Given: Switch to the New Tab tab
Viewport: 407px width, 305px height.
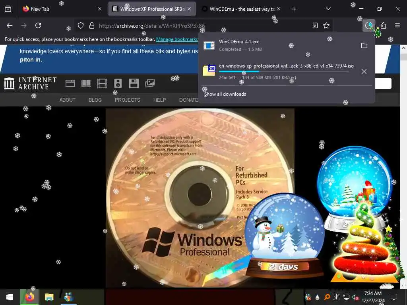Looking at the screenshot, I should pyautogui.click(x=62, y=9).
